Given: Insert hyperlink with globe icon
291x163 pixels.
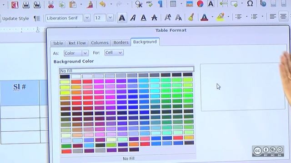Looking at the screenshot, I should tap(263, 4).
